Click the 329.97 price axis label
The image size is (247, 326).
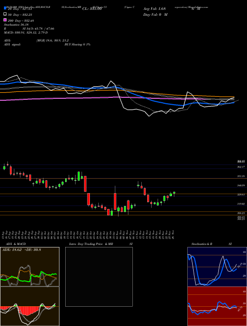click(242, 195)
